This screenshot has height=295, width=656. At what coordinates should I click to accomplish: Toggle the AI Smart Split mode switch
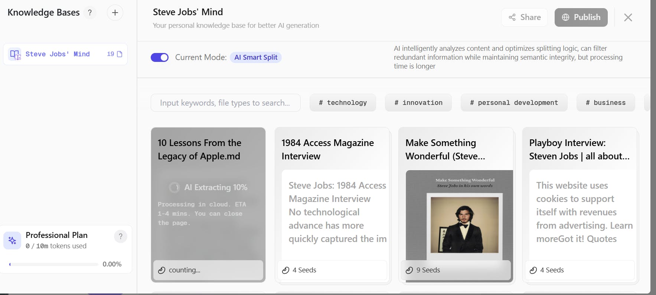click(160, 57)
